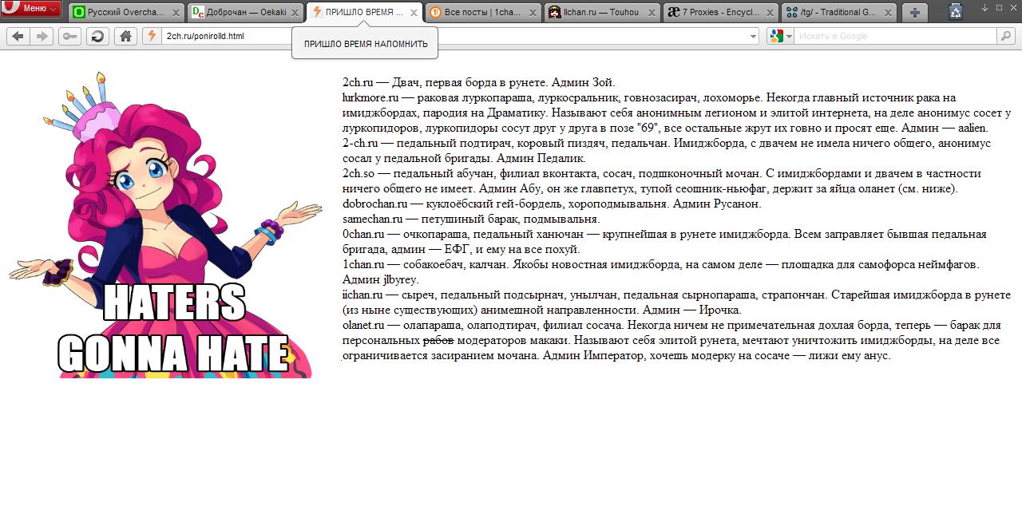The height and width of the screenshot is (522, 1022).
Task: Close the "Все посты | 1cha..." tab
Action: point(533,12)
